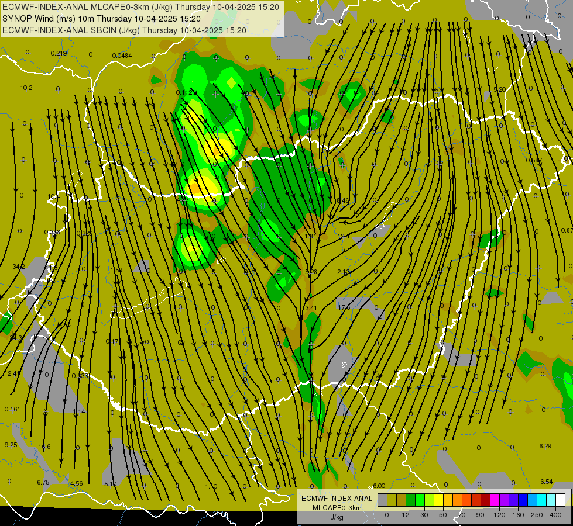Click the map value 1.31

coord(310,236)
